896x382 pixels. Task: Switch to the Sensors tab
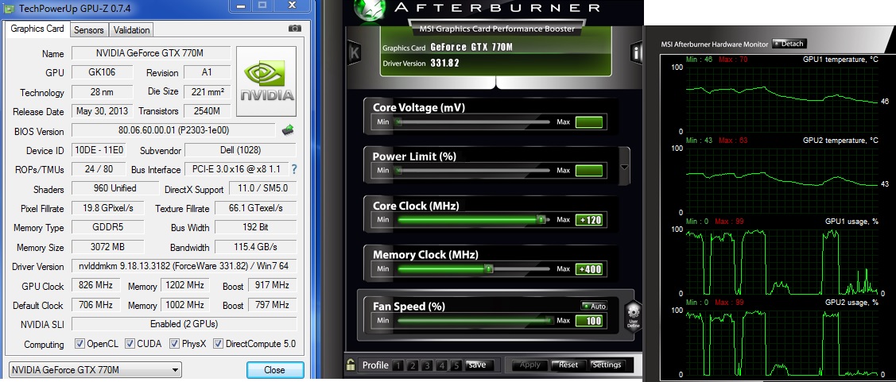point(89,30)
